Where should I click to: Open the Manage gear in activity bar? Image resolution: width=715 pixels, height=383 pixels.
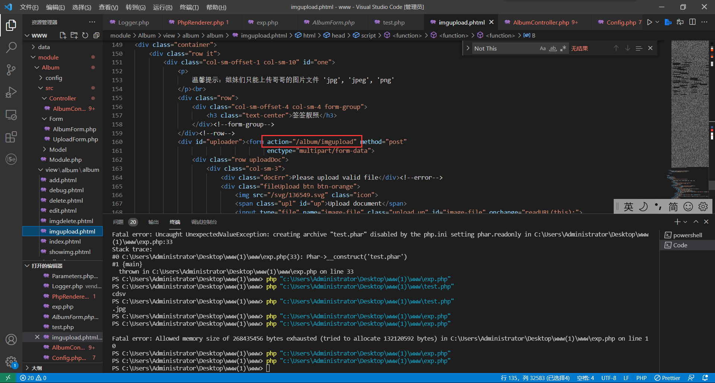click(11, 362)
